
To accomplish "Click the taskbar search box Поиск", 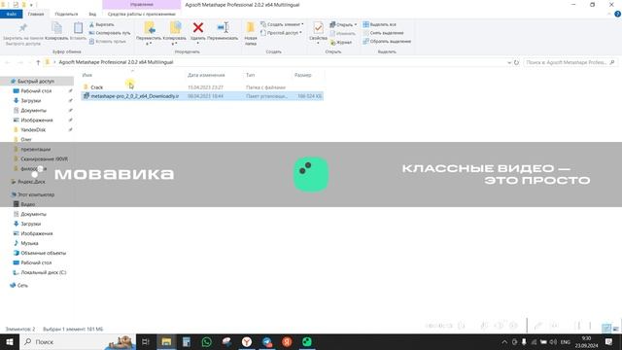I will pyautogui.click(x=78, y=341).
